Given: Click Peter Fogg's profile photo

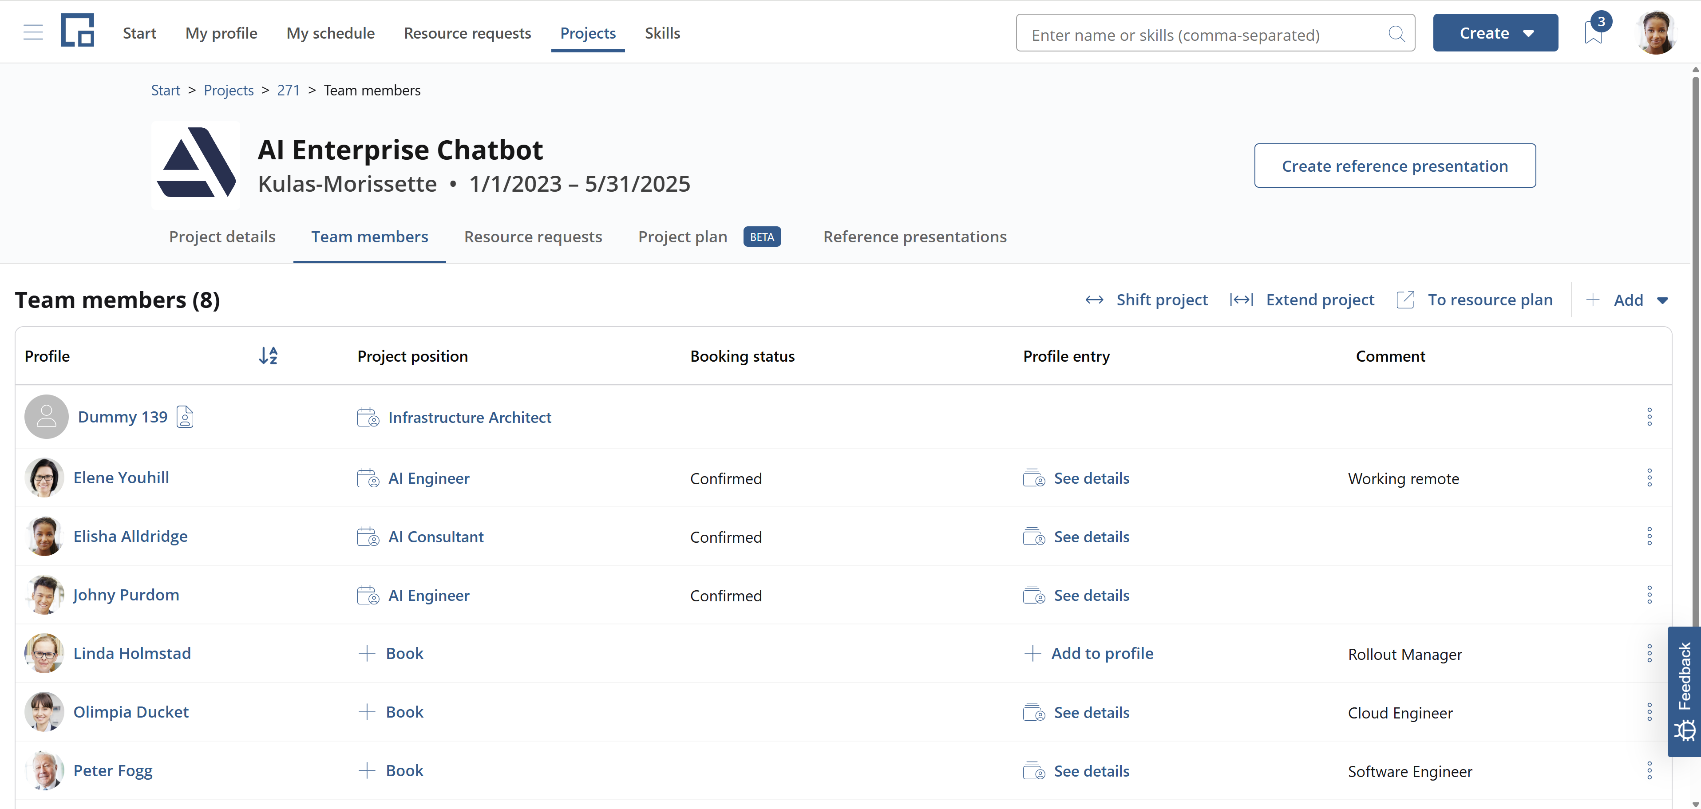Looking at the screenshot, I should (44, 771).
